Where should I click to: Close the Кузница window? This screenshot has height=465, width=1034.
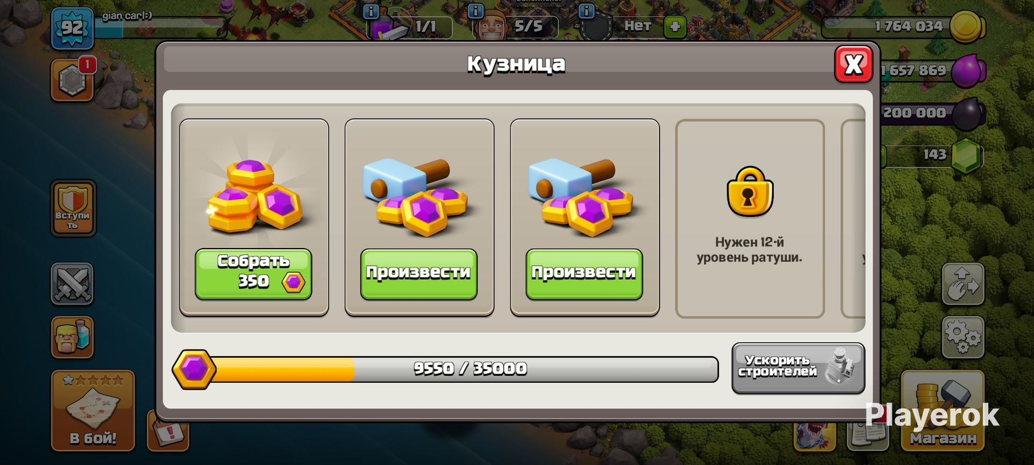854,65
